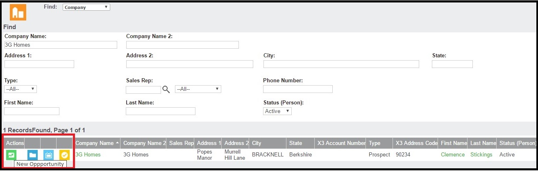Viewport: 538px width, 172px height.
Task: Open the Find entity dropdown showing Company
Action: coord(86,7)
